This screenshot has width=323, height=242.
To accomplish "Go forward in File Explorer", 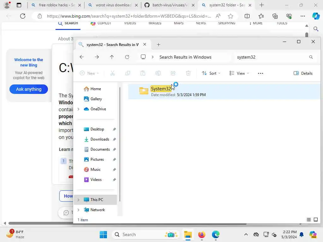I will [x=97, y=57].
